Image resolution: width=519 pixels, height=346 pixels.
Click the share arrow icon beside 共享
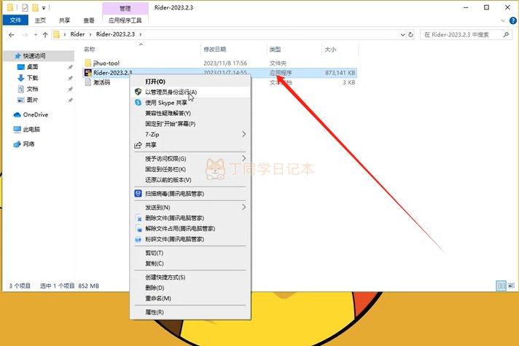pos(138,145)
